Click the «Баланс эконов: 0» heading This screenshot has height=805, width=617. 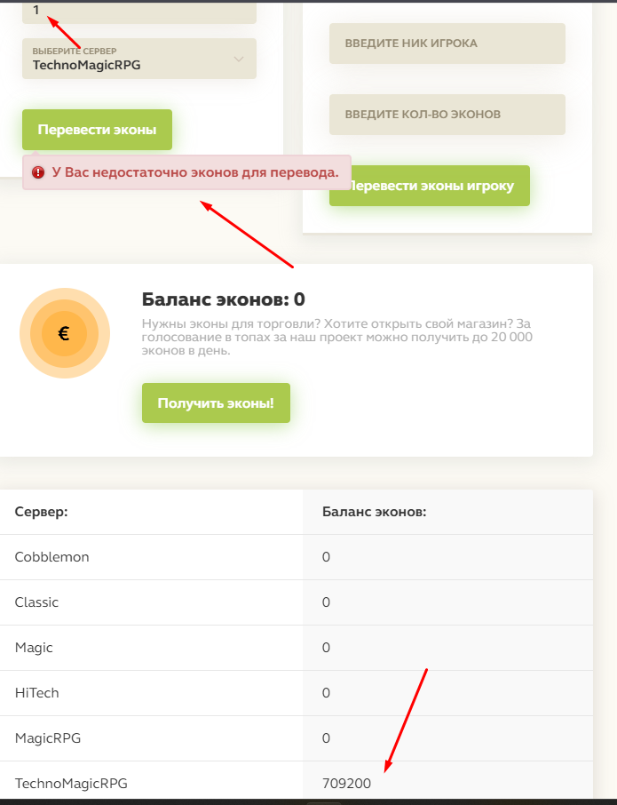[224, 299]
